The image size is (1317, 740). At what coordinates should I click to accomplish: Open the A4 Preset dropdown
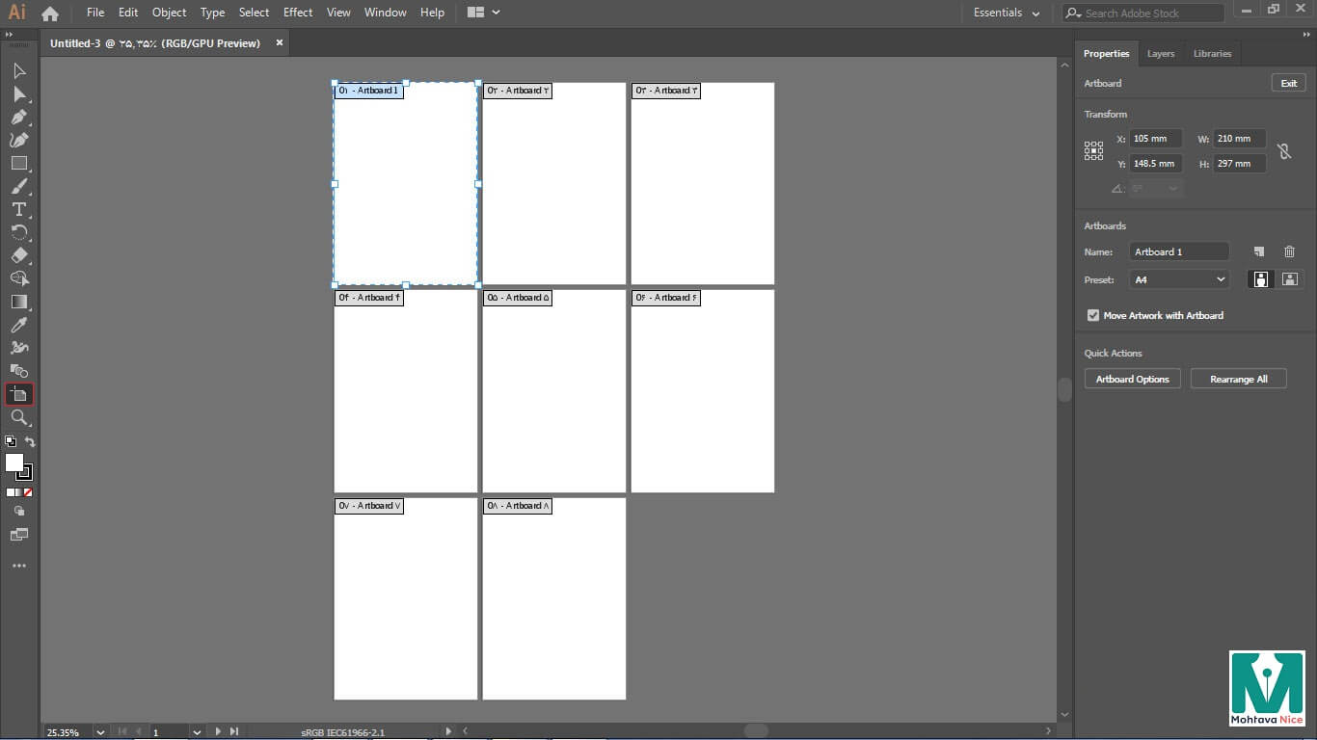pyautogui.click(x=1179, y=279)
